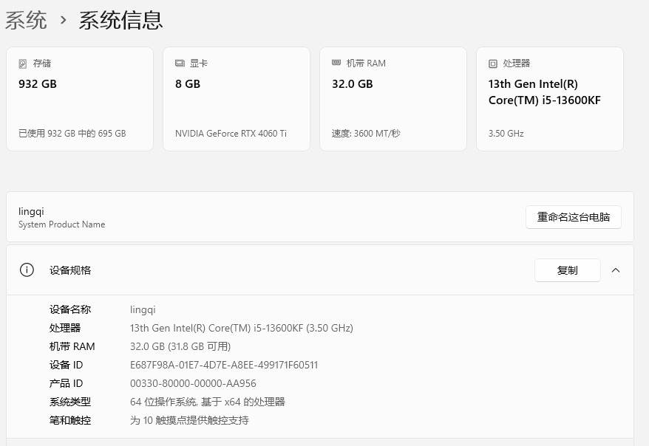649x446 pixels.
Task: Click the 设备 ID value starting with E687F98A
Action: (224, 365)
